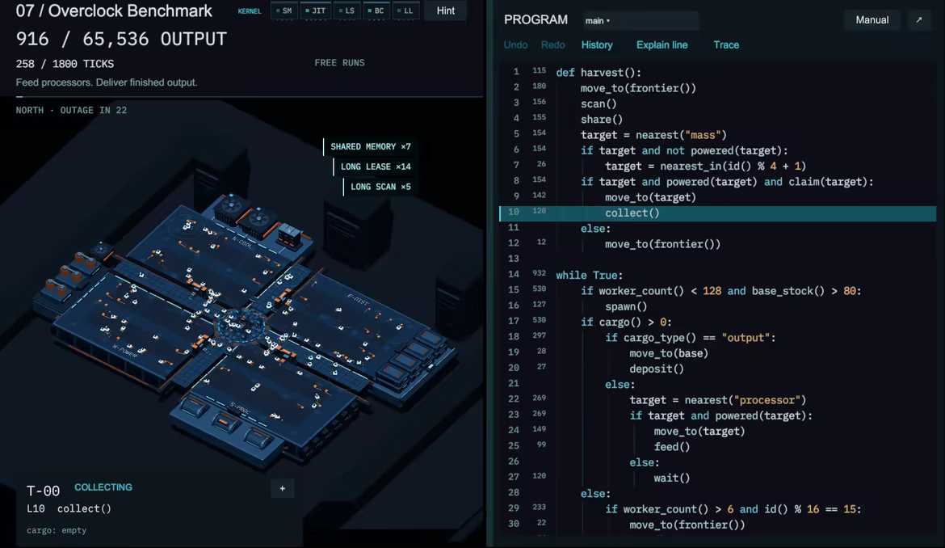
Task: Click the NORTH · OUTAGE IN 22 notice
Action: [x=71, y=110]
